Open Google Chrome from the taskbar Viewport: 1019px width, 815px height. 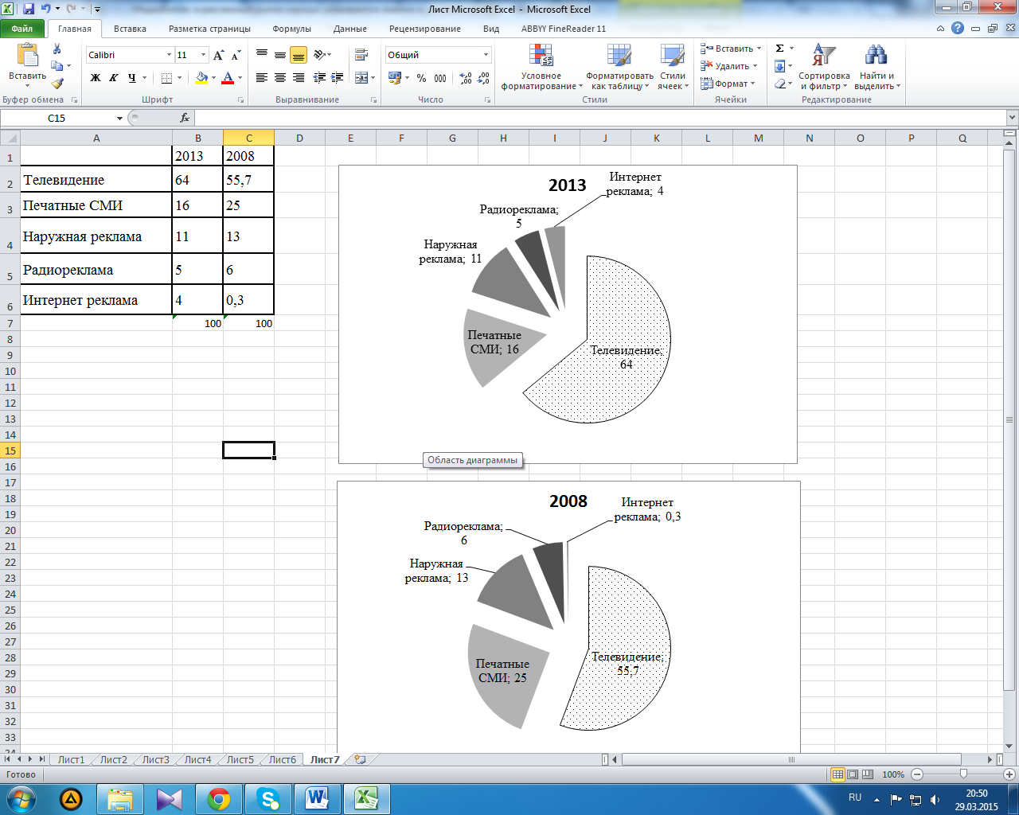(x=219, y=798)
